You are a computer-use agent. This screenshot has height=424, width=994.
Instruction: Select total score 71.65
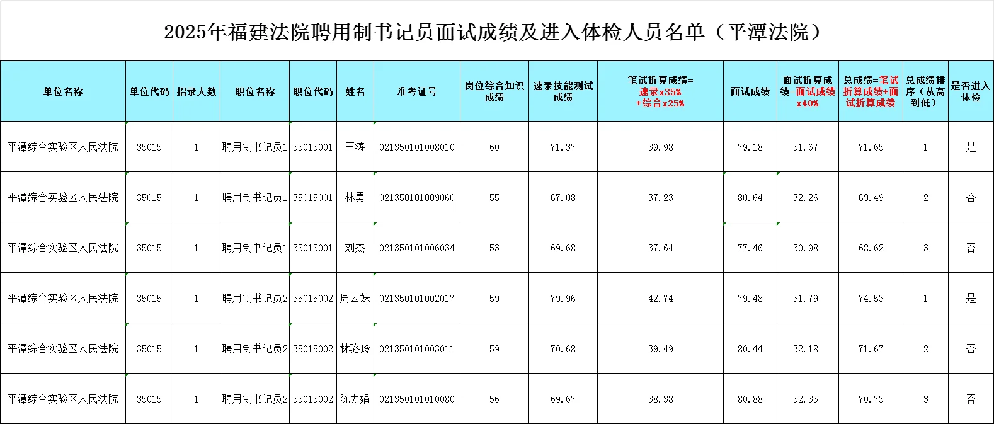[871, 147]
